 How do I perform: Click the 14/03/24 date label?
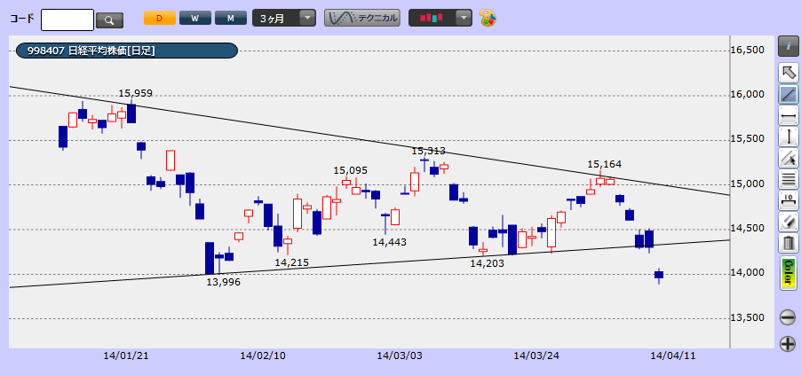click(x=536, y=356)
